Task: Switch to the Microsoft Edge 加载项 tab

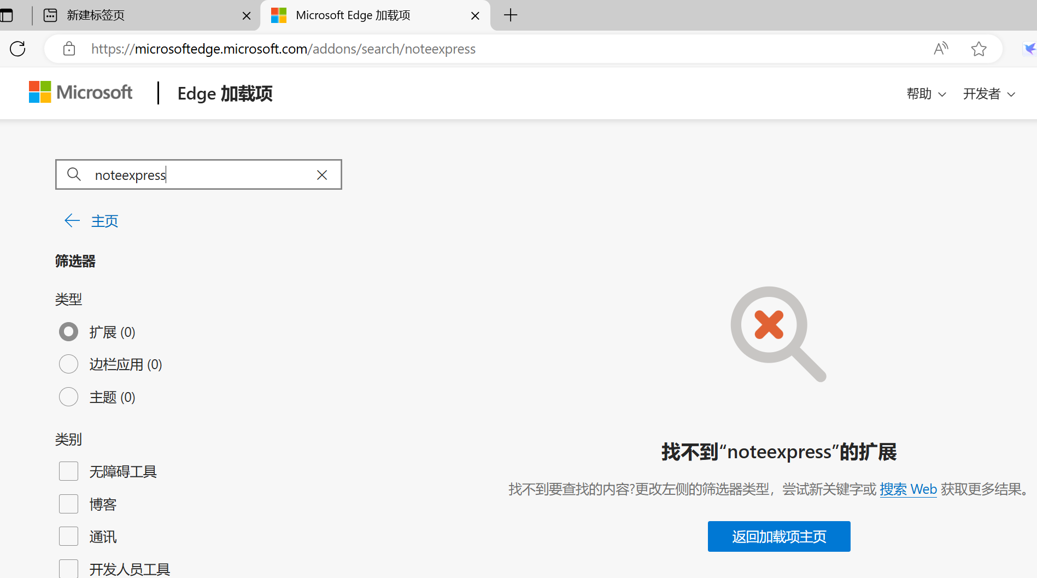Action: tap(376, 15)
